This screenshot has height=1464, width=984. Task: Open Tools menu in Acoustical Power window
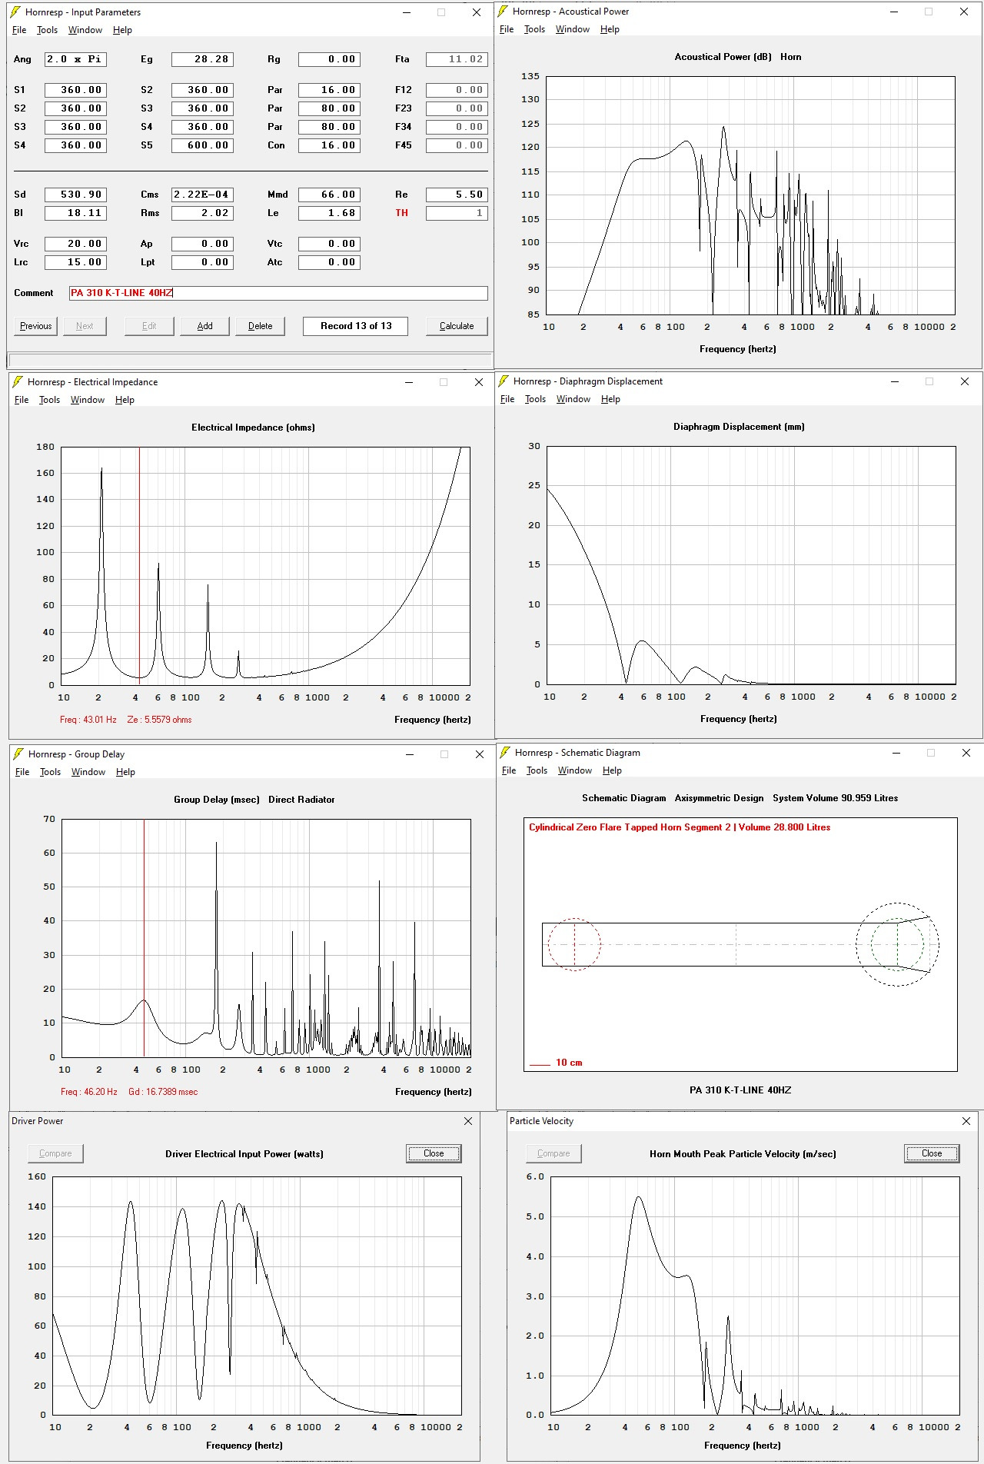pos(534,29)
